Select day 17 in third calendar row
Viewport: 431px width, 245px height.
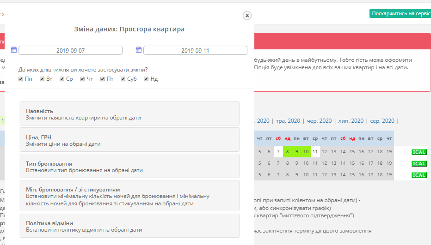point(370,174)
